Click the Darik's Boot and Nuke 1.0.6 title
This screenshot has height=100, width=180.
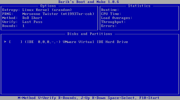tap(88, 2)
